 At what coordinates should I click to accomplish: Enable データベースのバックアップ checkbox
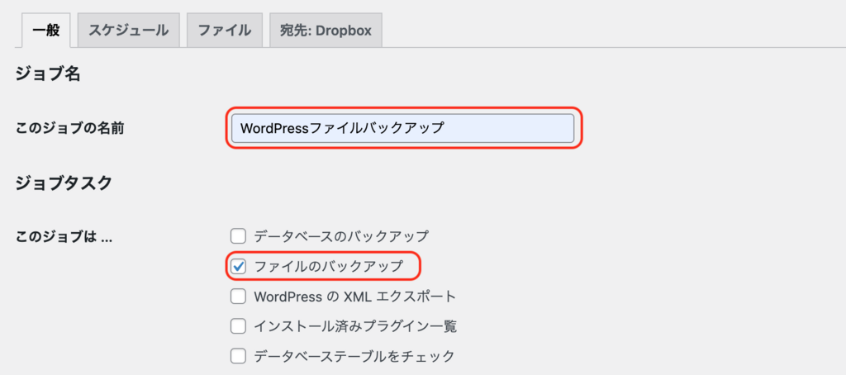(238, 236)
